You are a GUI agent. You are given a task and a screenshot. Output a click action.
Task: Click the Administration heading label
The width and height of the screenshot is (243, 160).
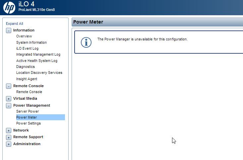click(27, 144)
